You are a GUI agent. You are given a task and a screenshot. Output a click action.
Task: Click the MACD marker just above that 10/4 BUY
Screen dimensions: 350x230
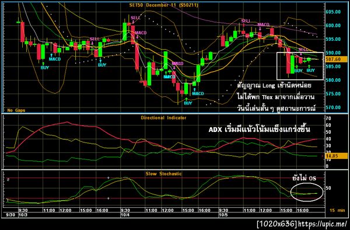pos(198,94)
